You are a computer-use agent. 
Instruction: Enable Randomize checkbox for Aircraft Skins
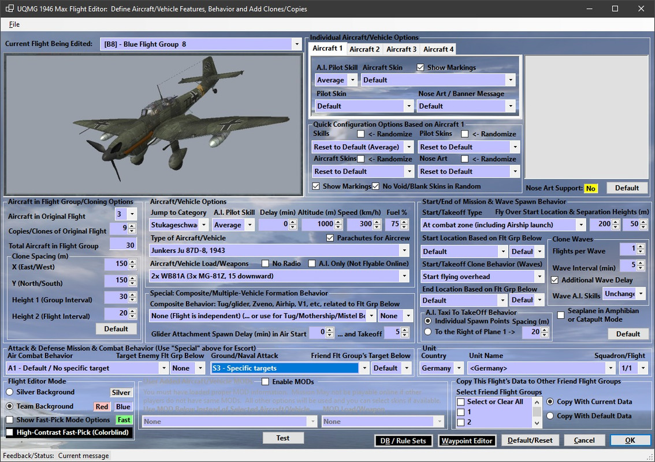coord(360,159)
